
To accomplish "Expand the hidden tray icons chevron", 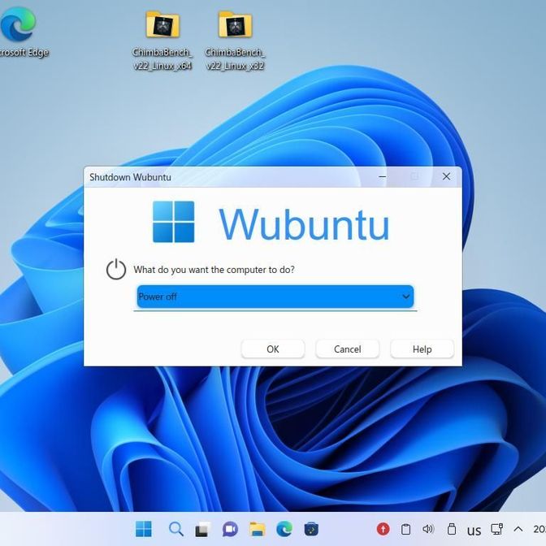I will [518, 529].
